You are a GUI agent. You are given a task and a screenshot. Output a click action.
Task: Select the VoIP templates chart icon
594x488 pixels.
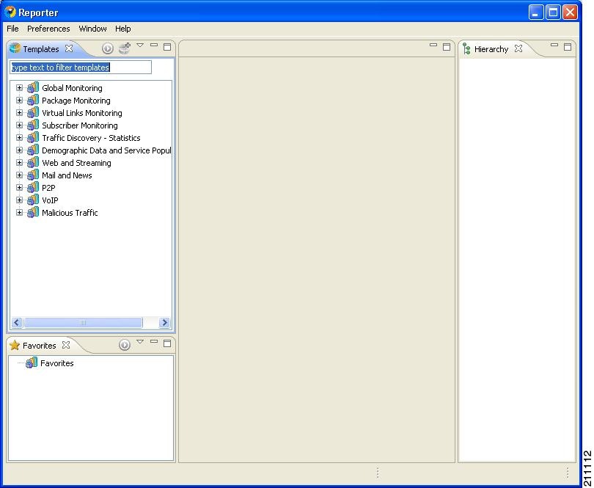[x=32, y=200]
